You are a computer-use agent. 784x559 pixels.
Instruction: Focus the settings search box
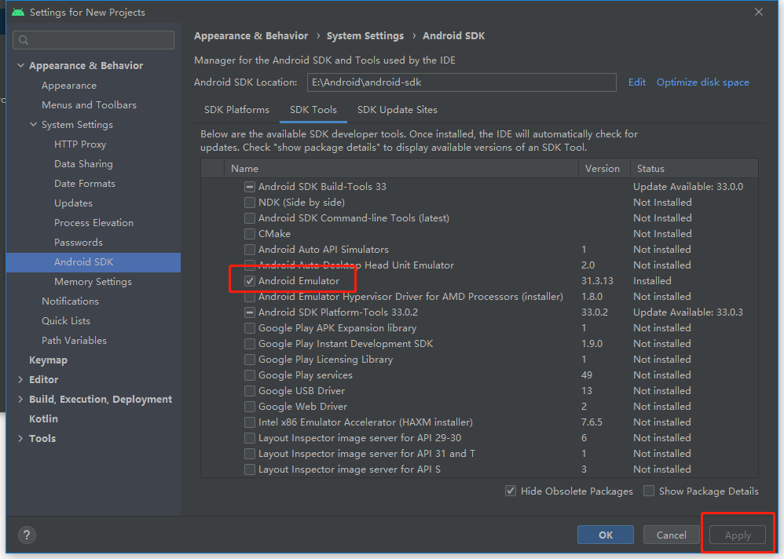(93, 40)
